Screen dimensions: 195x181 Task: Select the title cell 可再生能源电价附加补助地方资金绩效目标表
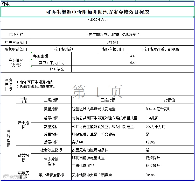pyautogui.click(x=97, y=12)
